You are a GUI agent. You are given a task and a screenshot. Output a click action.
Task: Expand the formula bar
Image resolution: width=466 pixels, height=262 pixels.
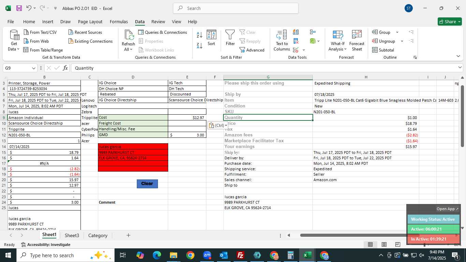coord(460,68)
